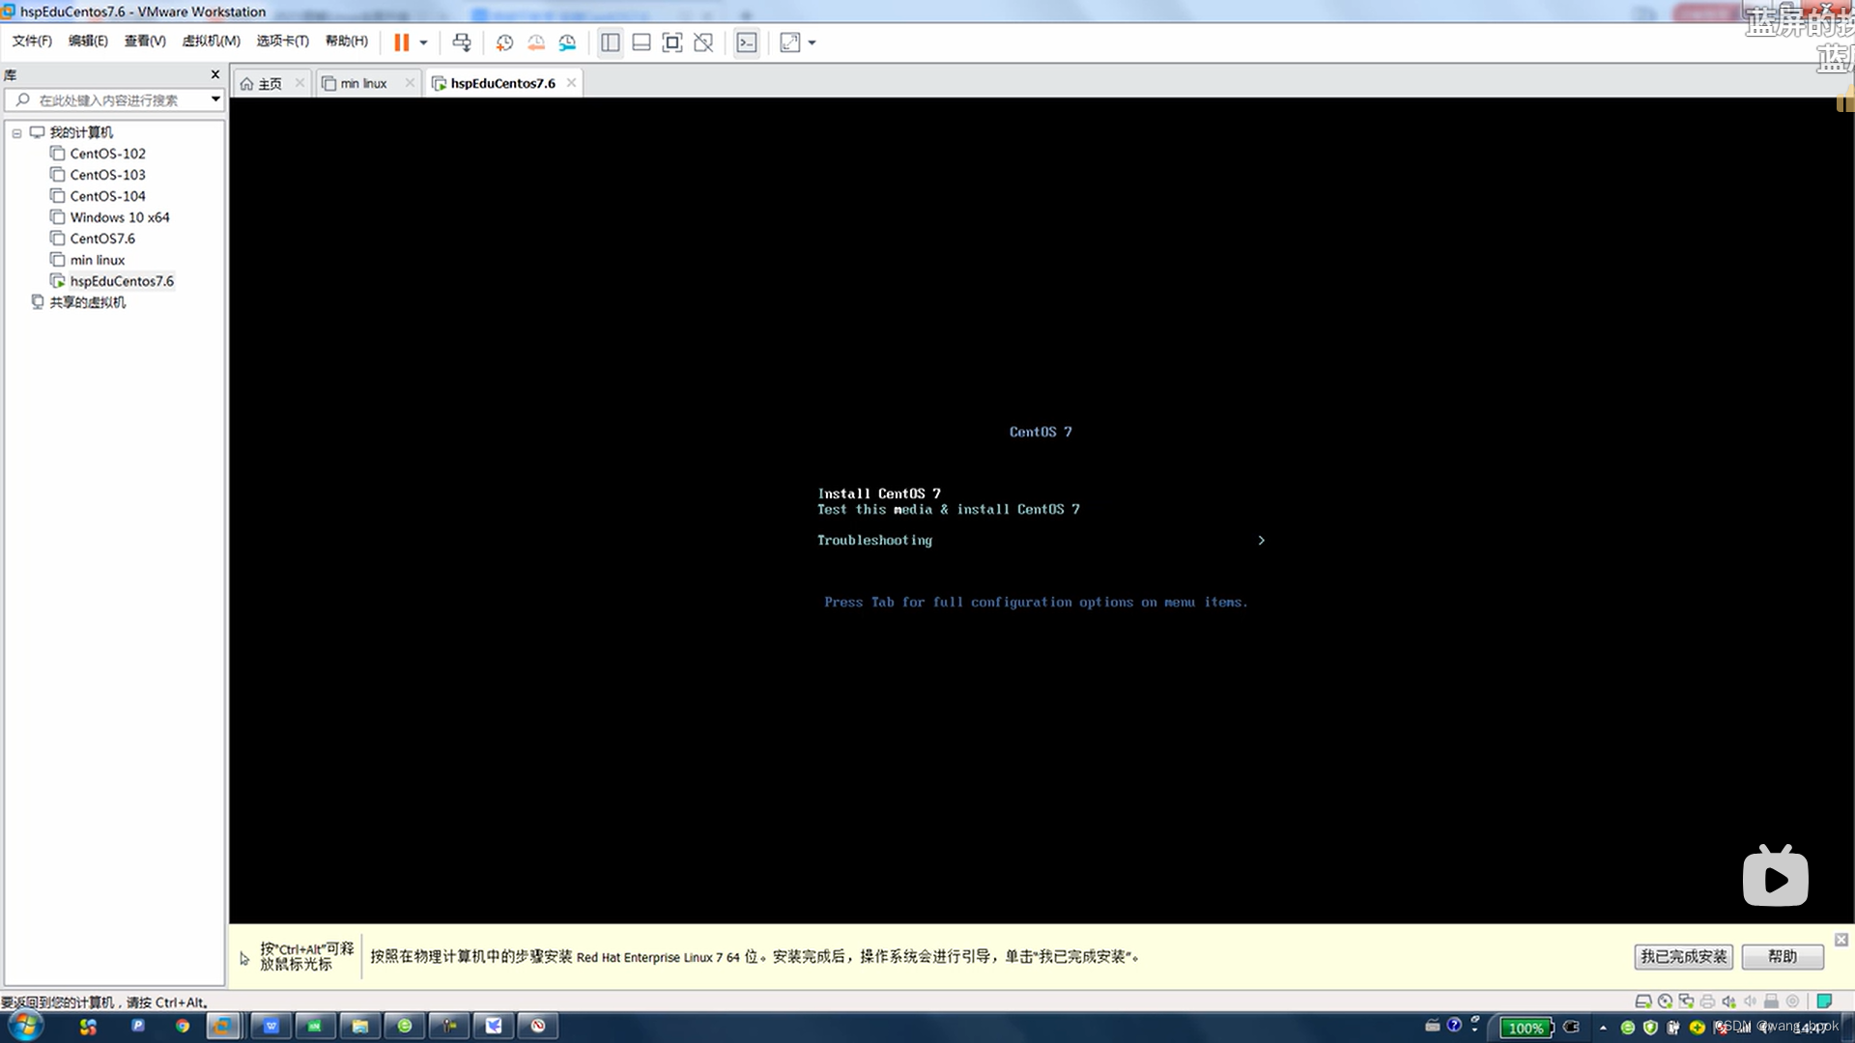This screenshot has width=1855, height=1043.
Task: Open the 查看(V) menu
Action: coord(145,41)
